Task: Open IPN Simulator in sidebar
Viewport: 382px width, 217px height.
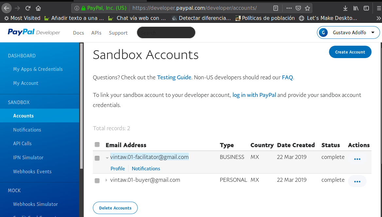Action: tap(28, 158)
